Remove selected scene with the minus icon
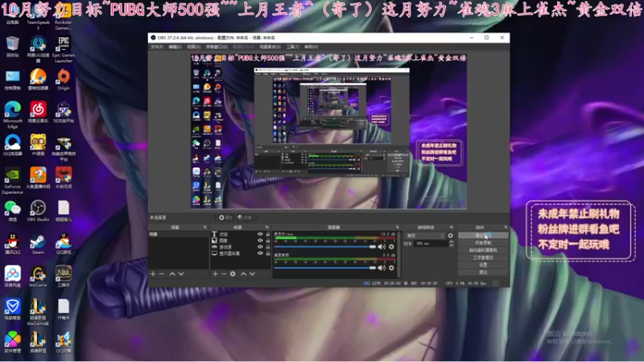Viewport: 644px width, 362px height. click(x=162, y=274)
